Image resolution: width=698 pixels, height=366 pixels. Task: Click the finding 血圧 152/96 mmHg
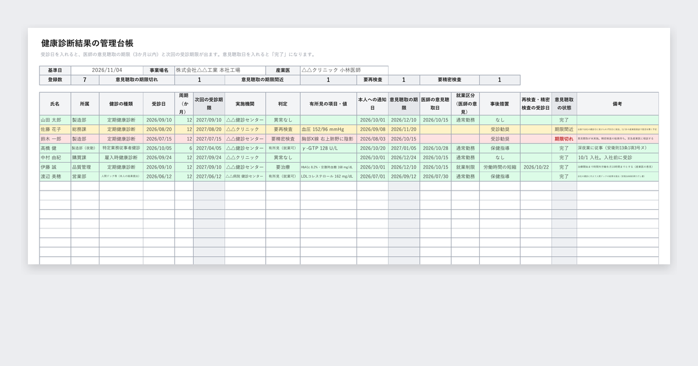click(329, 129)
